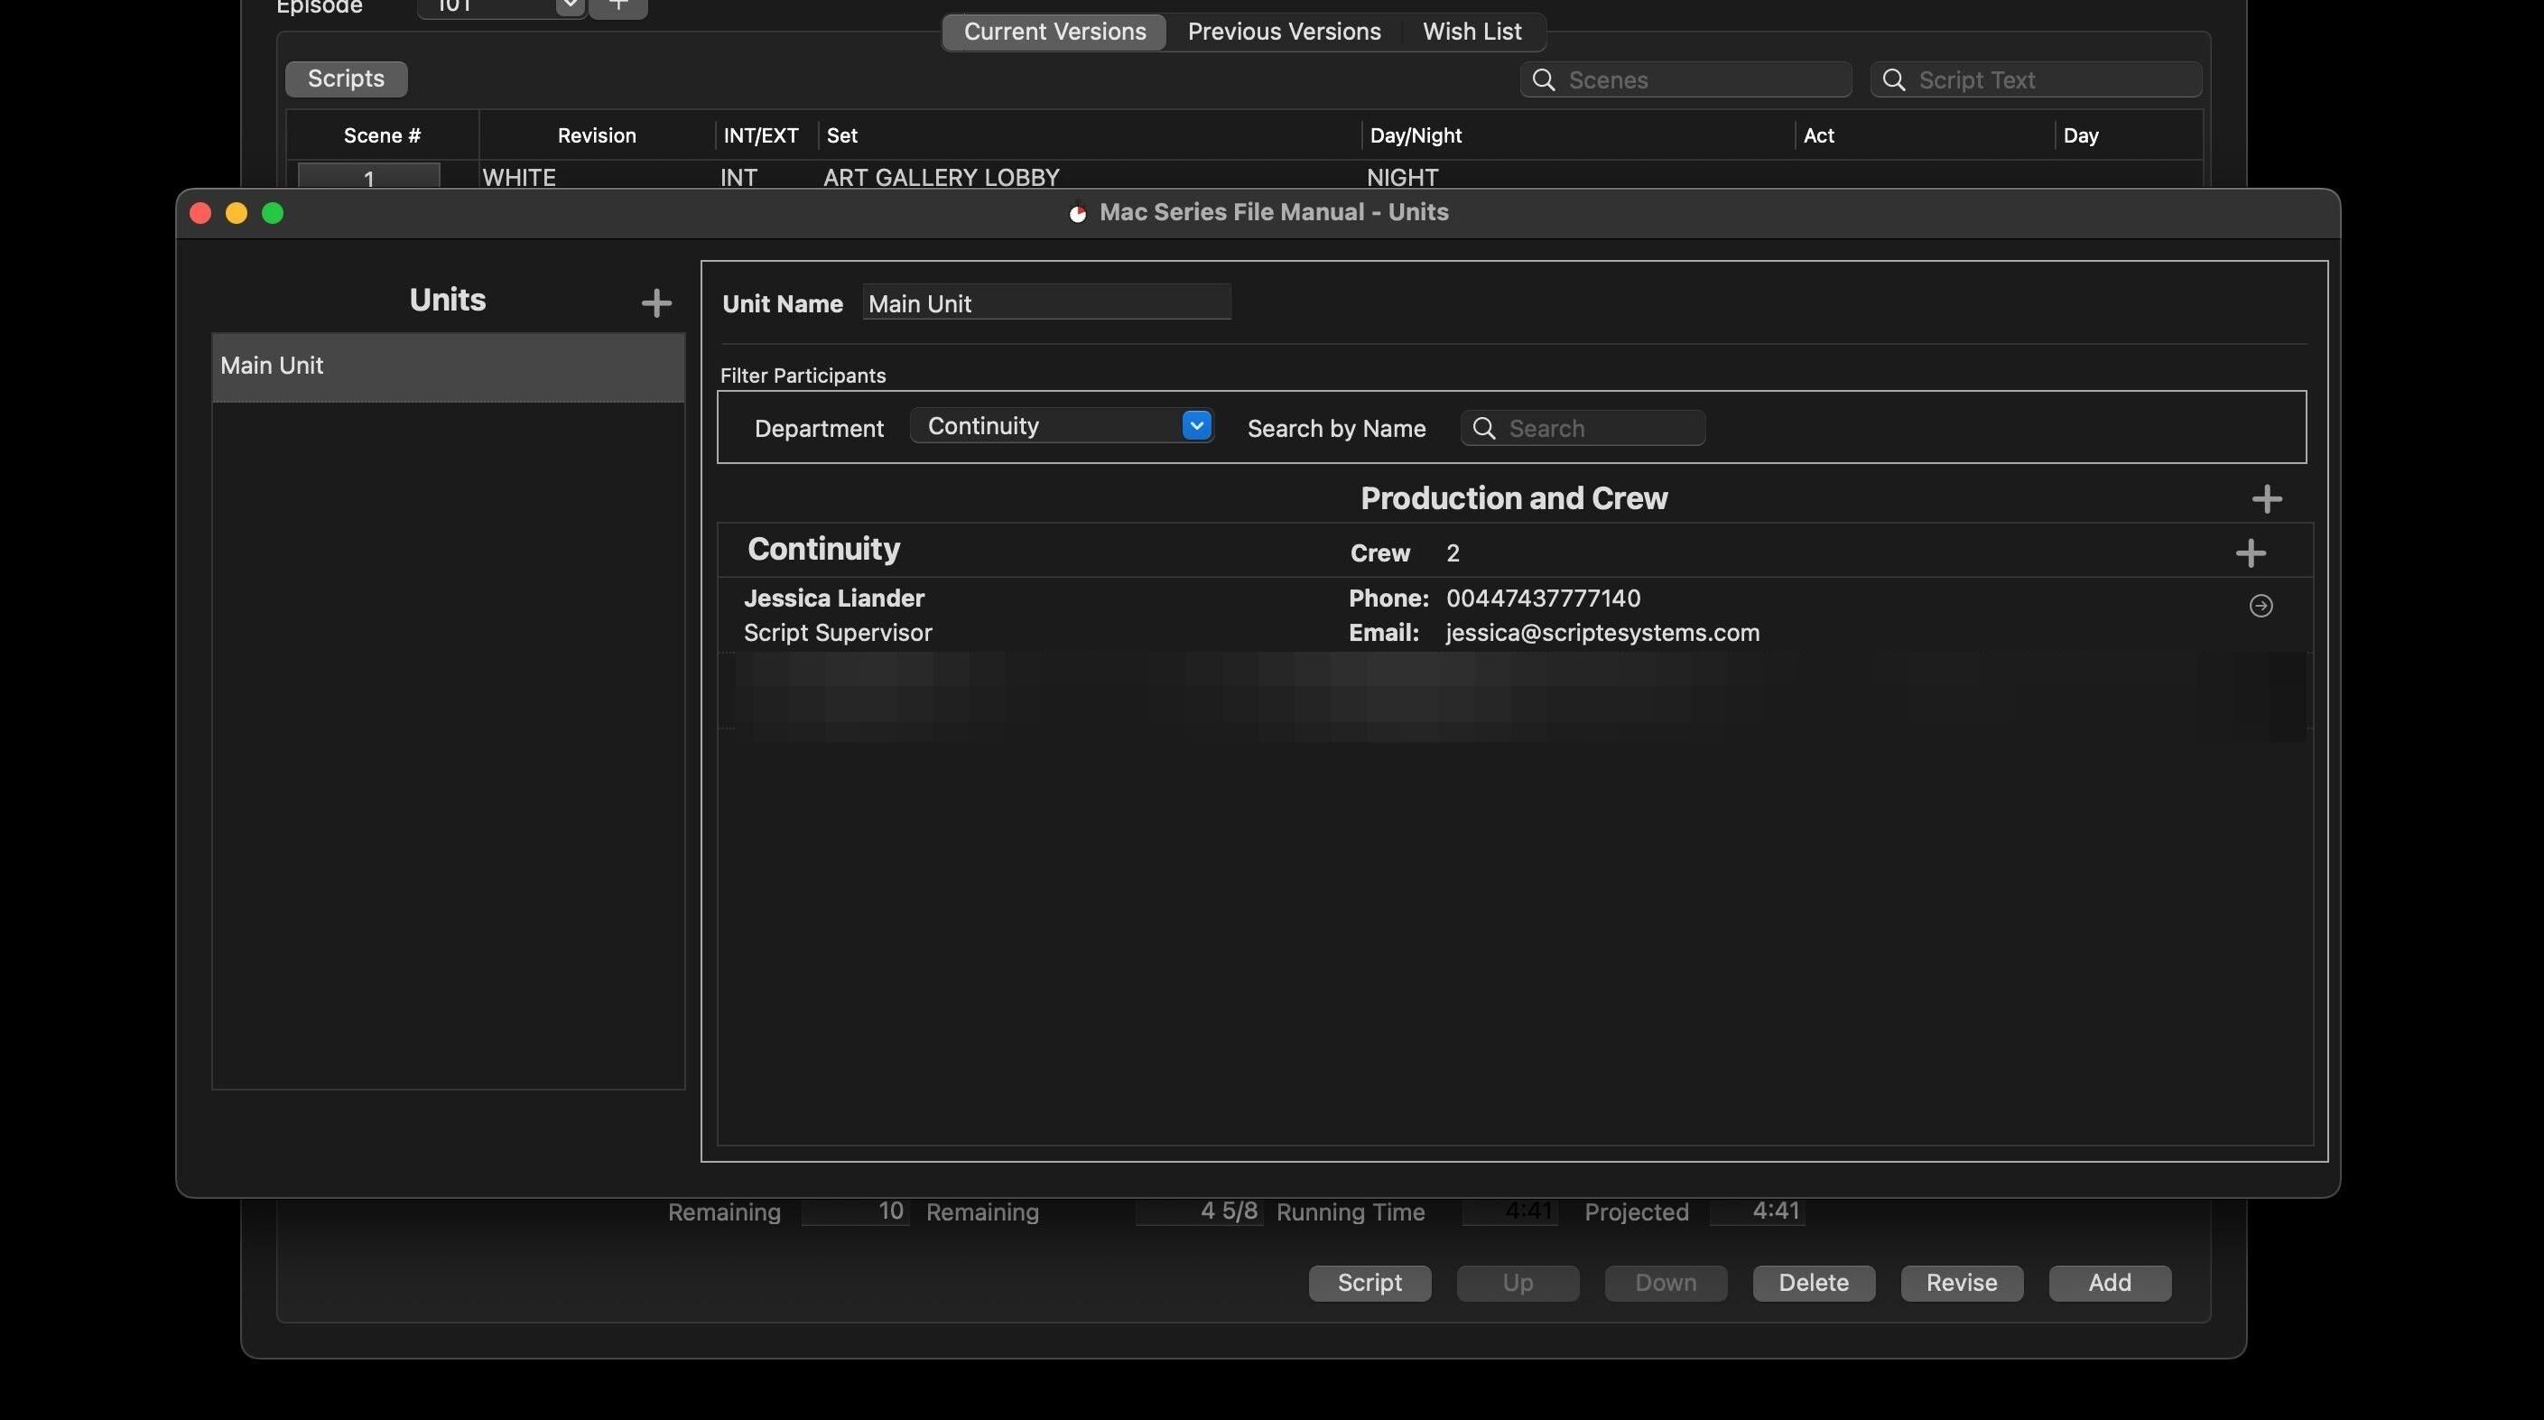
Task: Select Current Versions tab
Action: pyautogui.click(x=1054, y=32)
